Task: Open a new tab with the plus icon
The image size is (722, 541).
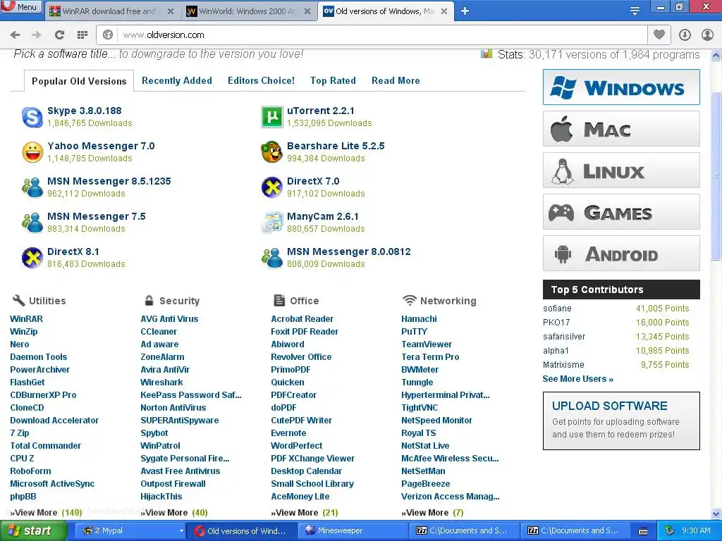Action: click(465, 11)
